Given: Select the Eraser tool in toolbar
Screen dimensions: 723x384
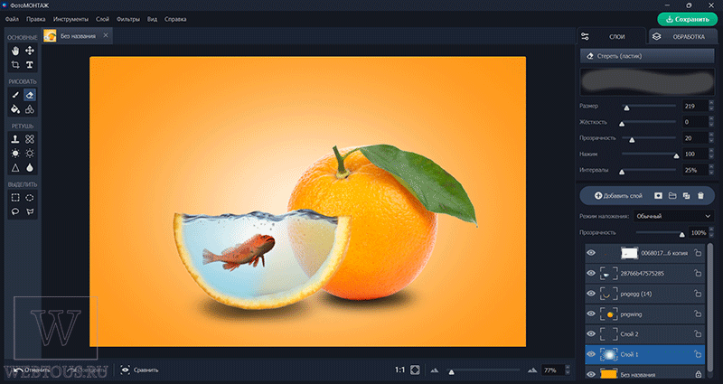Looking at the screenshot, I should (30, 95).
